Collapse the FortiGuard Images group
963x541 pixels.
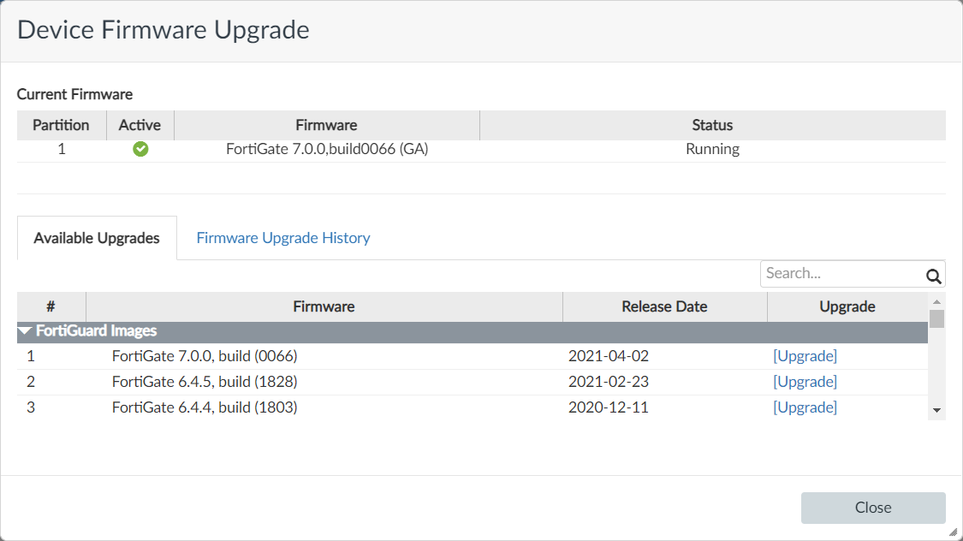coord(25,331)
